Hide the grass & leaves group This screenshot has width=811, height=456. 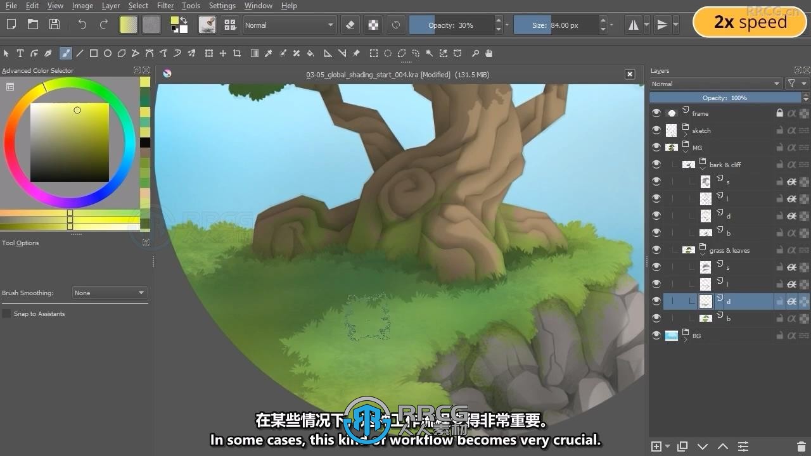(x=656, y=250)
